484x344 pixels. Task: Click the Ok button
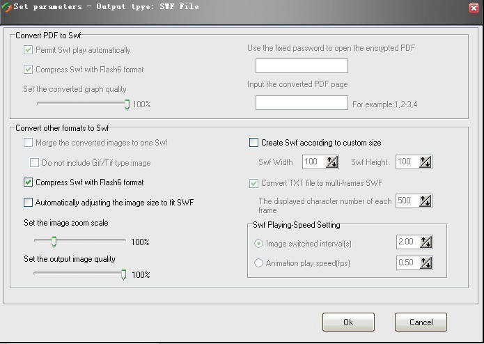pyautogui.click(x=348, y=322)
